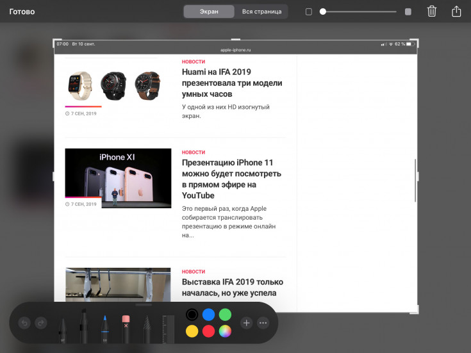This screenshot has height=353, width=471.
Task: Click the plus button to add annotation
Action: (246, 323)
